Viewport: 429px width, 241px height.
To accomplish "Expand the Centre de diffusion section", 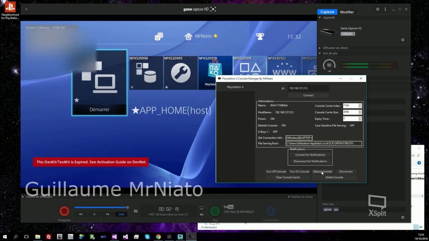I will (23, 197).
